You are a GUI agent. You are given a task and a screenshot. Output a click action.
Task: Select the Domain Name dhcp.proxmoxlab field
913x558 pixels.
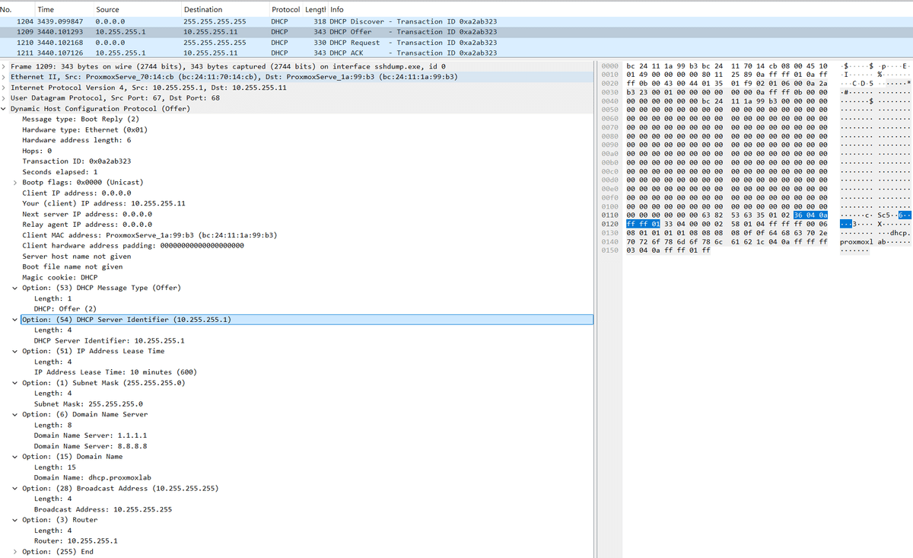tap(91, 477)
